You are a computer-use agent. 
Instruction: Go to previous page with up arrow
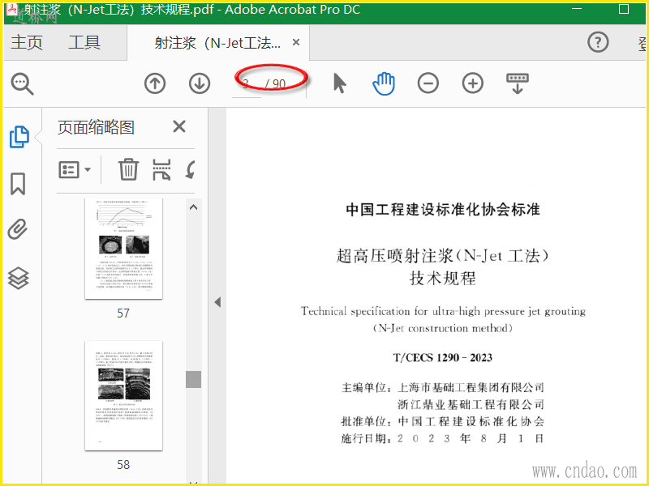pyautogui.click(x=155, y=83)
